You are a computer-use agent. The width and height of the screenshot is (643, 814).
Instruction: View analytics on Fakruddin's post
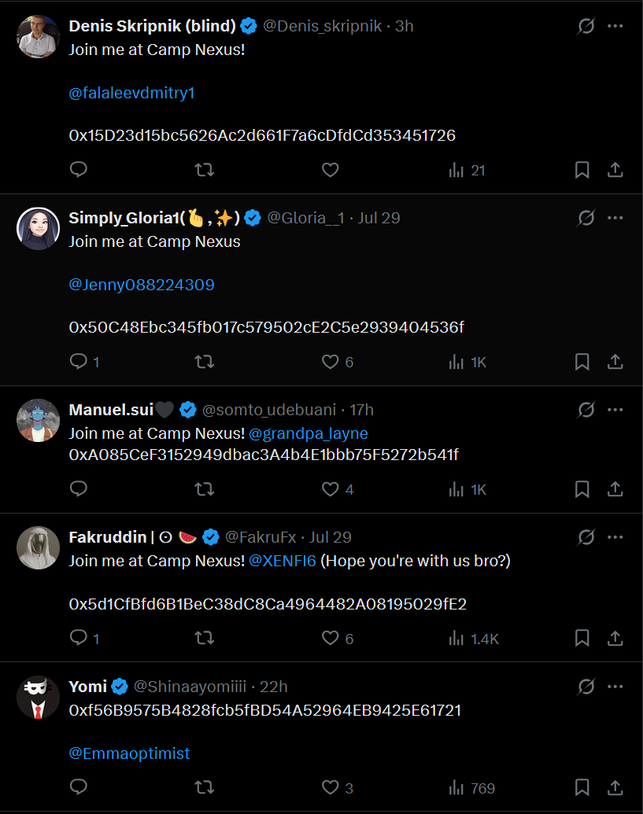(x=473, y=639)
